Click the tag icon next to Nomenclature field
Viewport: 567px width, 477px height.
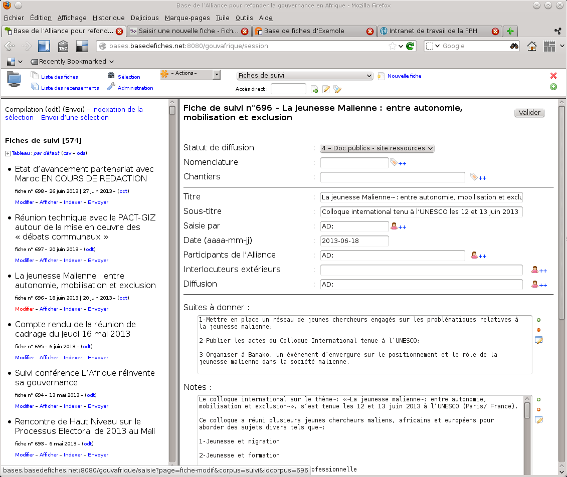[x=394, y=163]
